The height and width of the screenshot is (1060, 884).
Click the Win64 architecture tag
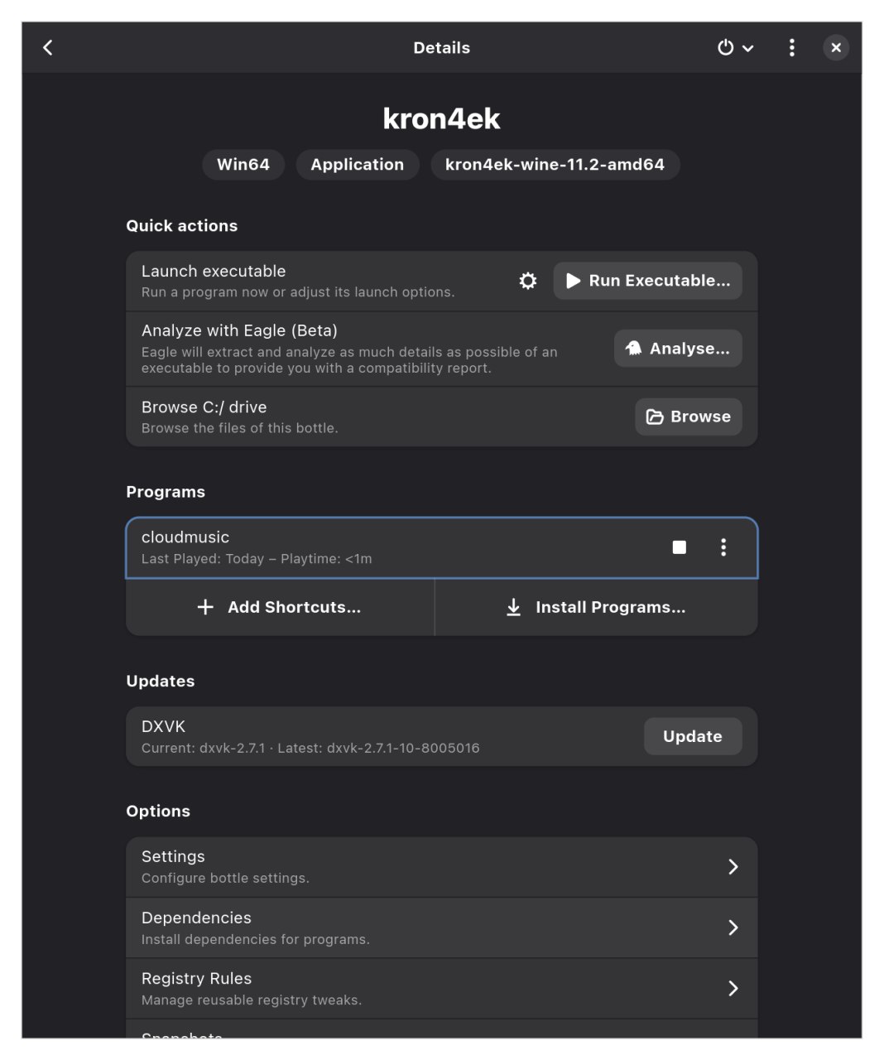coord(243,165)
